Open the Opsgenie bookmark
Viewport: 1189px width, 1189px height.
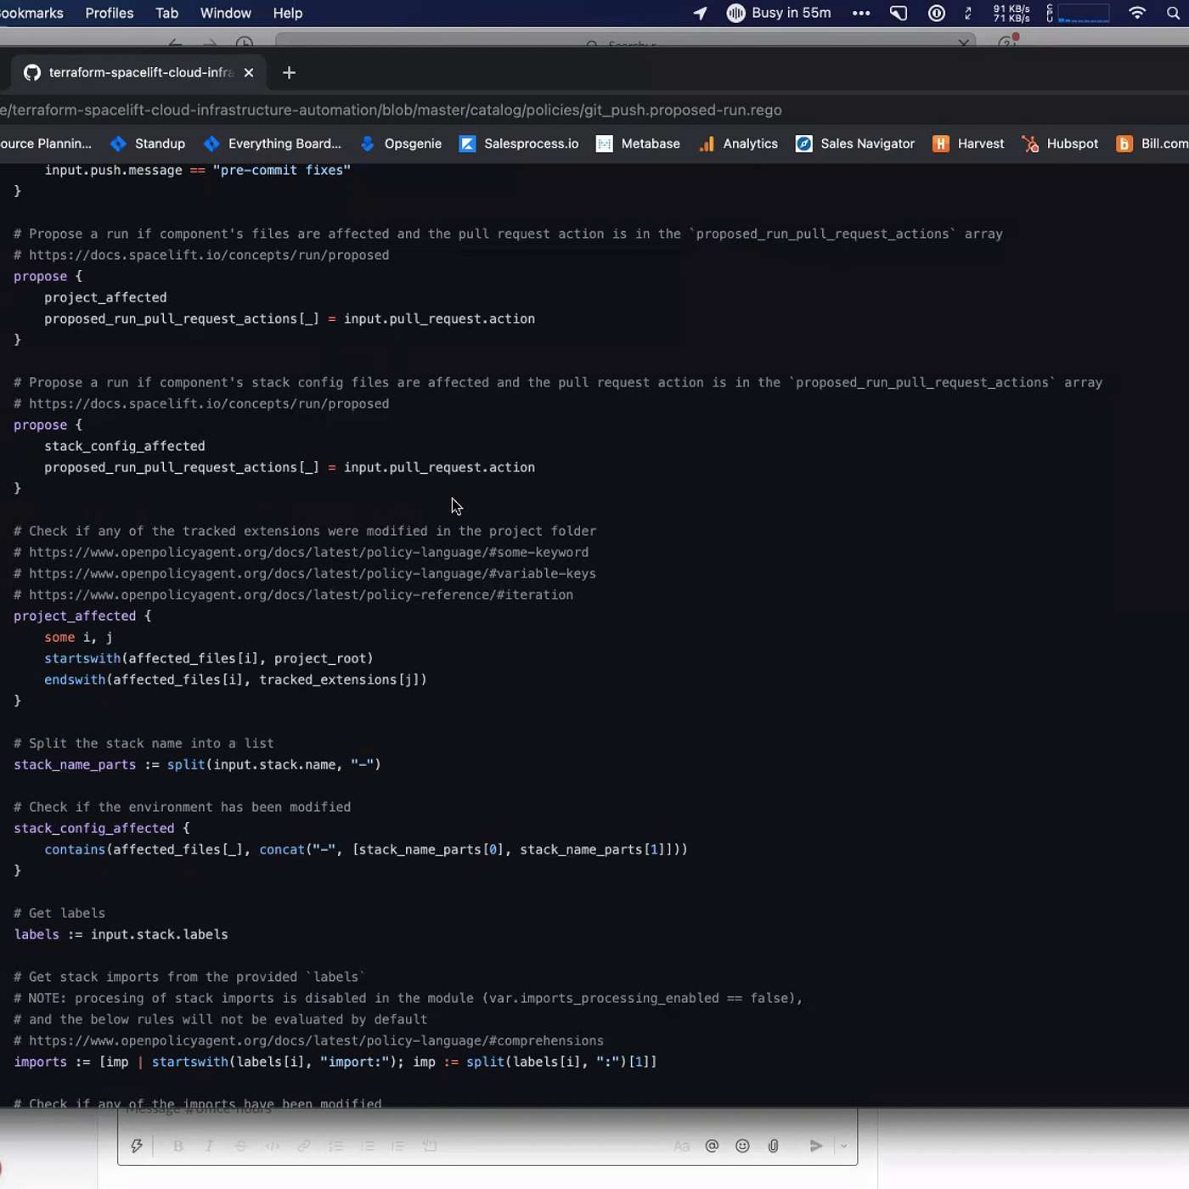point(401,144)
